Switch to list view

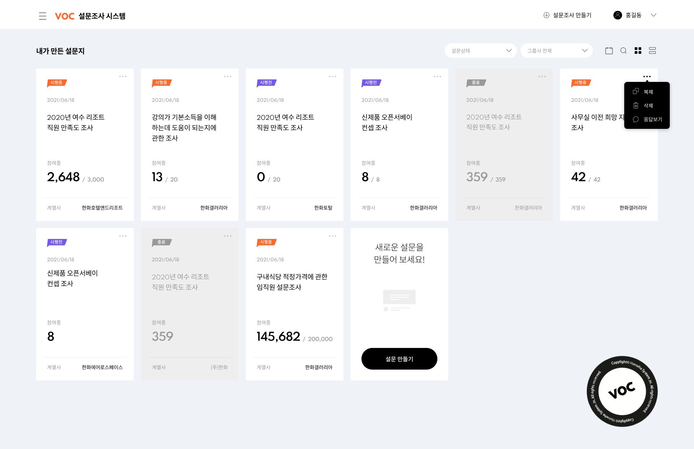click(x=652, y=51)
